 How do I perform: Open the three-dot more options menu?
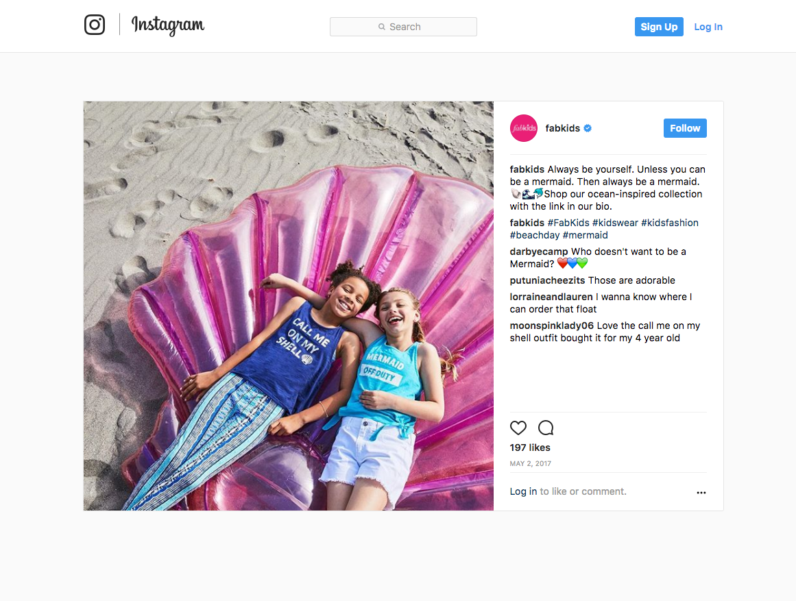point(701,492)
